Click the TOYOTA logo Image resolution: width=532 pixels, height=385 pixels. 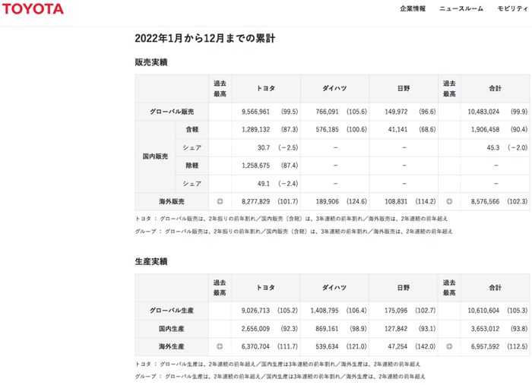pos(33,9)
